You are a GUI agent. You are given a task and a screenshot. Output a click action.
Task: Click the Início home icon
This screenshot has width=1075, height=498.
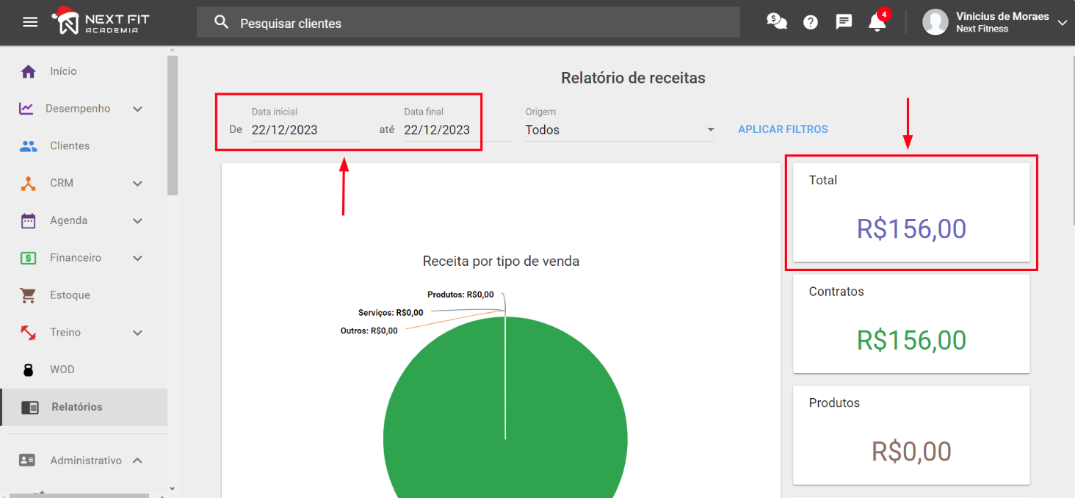tap(28, 71)
